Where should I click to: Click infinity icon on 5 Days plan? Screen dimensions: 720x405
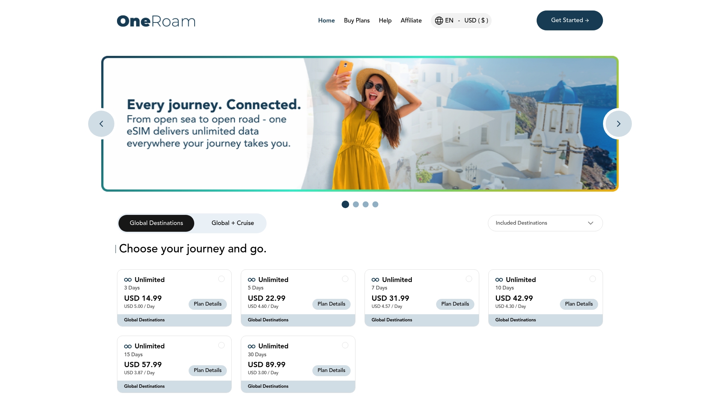(252, 280)
